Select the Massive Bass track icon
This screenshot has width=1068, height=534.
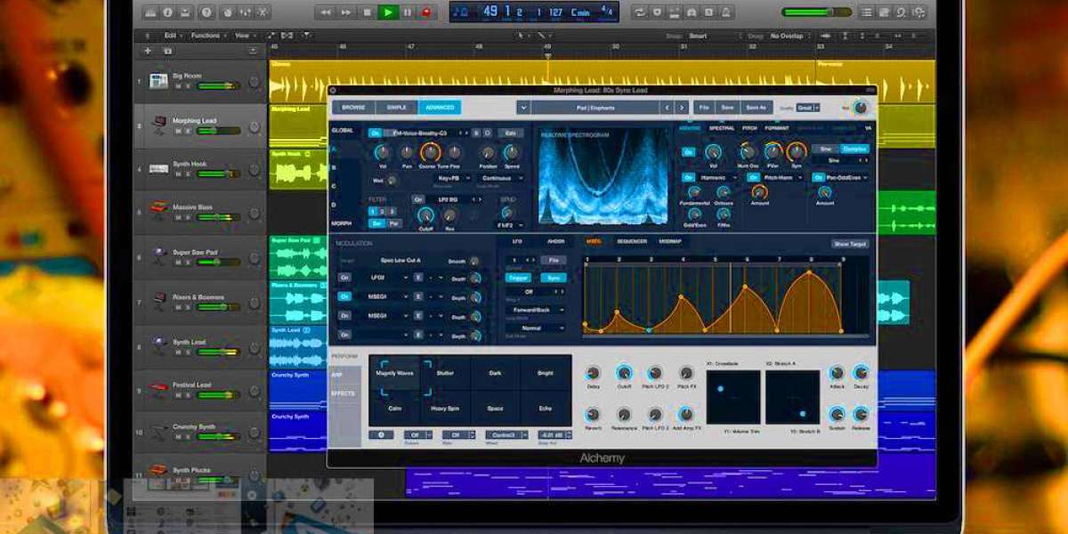pos(158,211)
